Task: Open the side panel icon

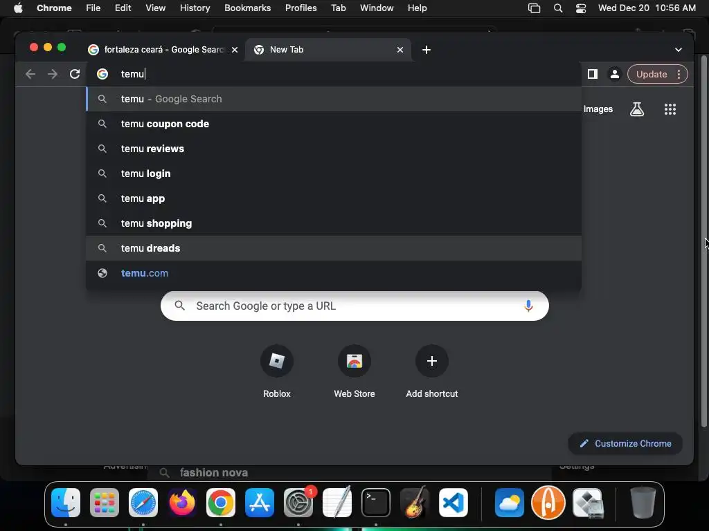Action: coord(593,74)
